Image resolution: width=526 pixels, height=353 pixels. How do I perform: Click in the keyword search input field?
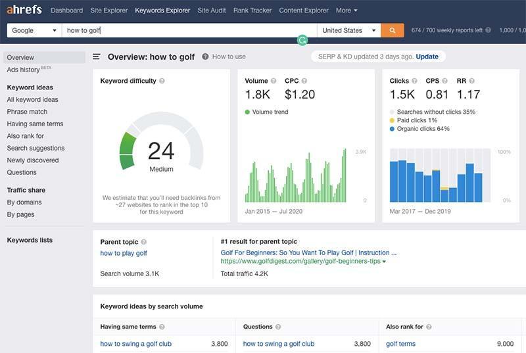click(189, 30)
